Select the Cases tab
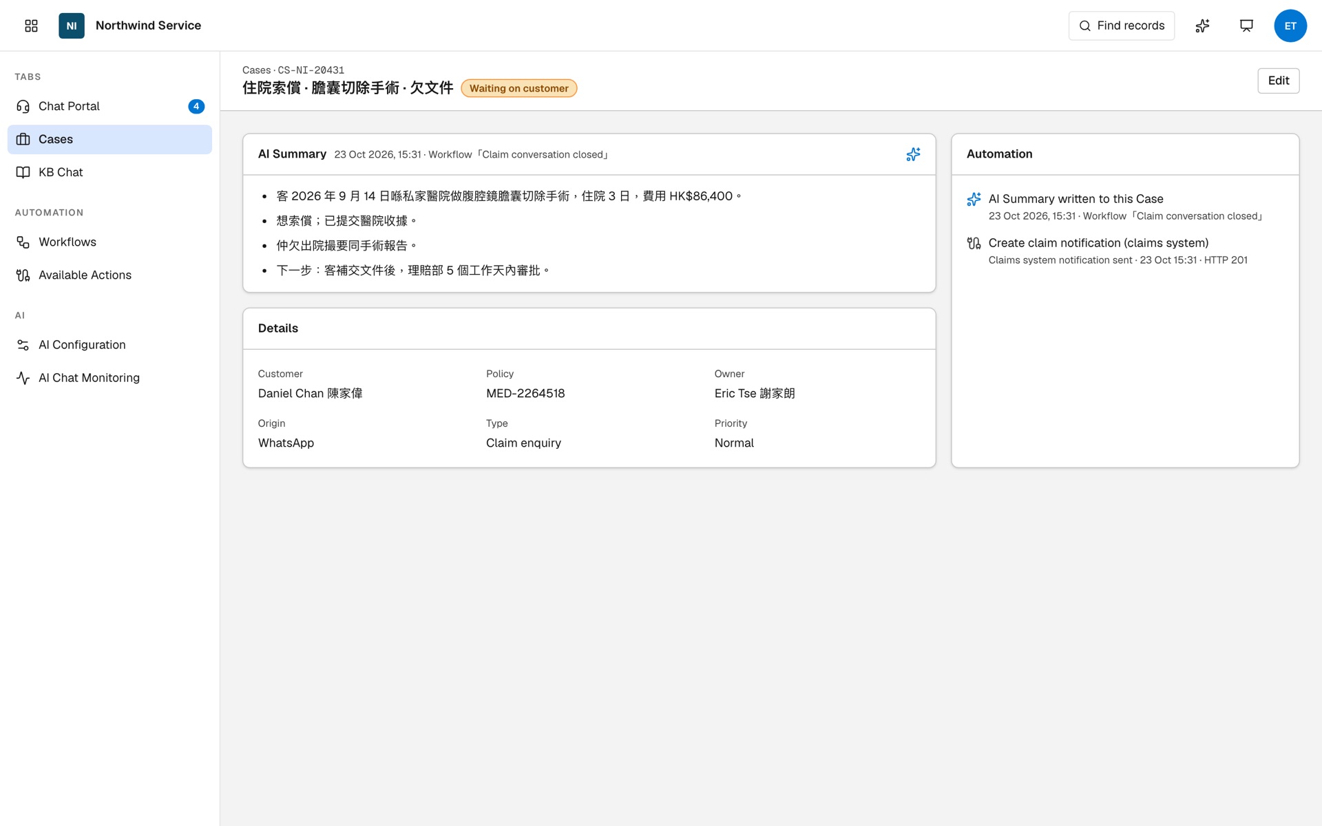1322x826 pixels. coord(109,139)
